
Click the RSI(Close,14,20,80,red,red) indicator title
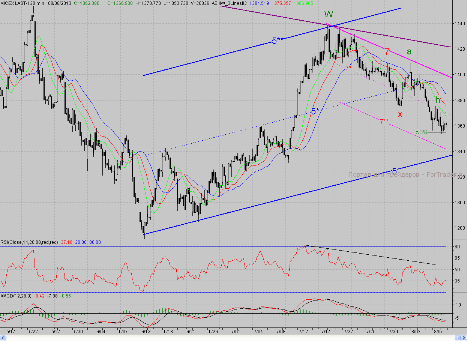(x=29, y=242)
